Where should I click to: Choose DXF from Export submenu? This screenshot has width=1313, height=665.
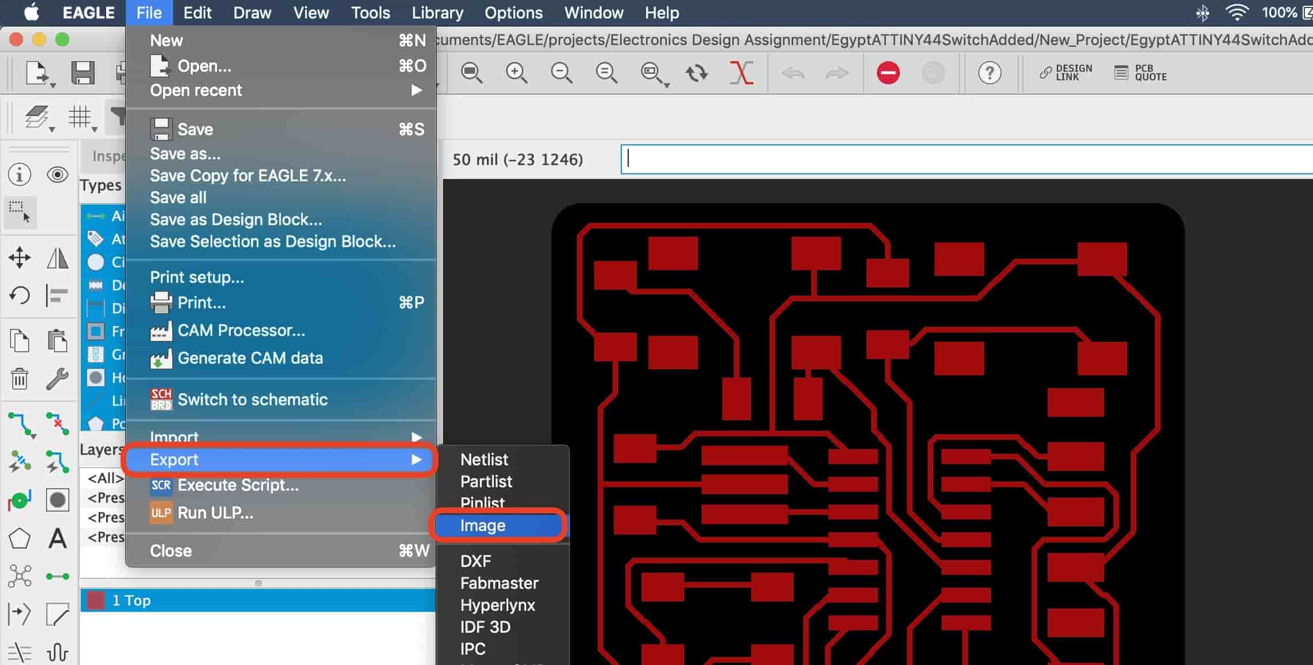click(x=475, y=561)
